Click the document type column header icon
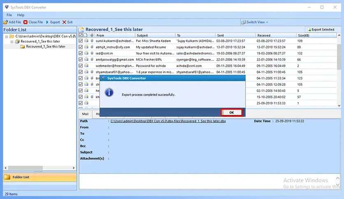The width and height of the screenshot is (344, 199). pyautogui.click(x=86, y=35)
